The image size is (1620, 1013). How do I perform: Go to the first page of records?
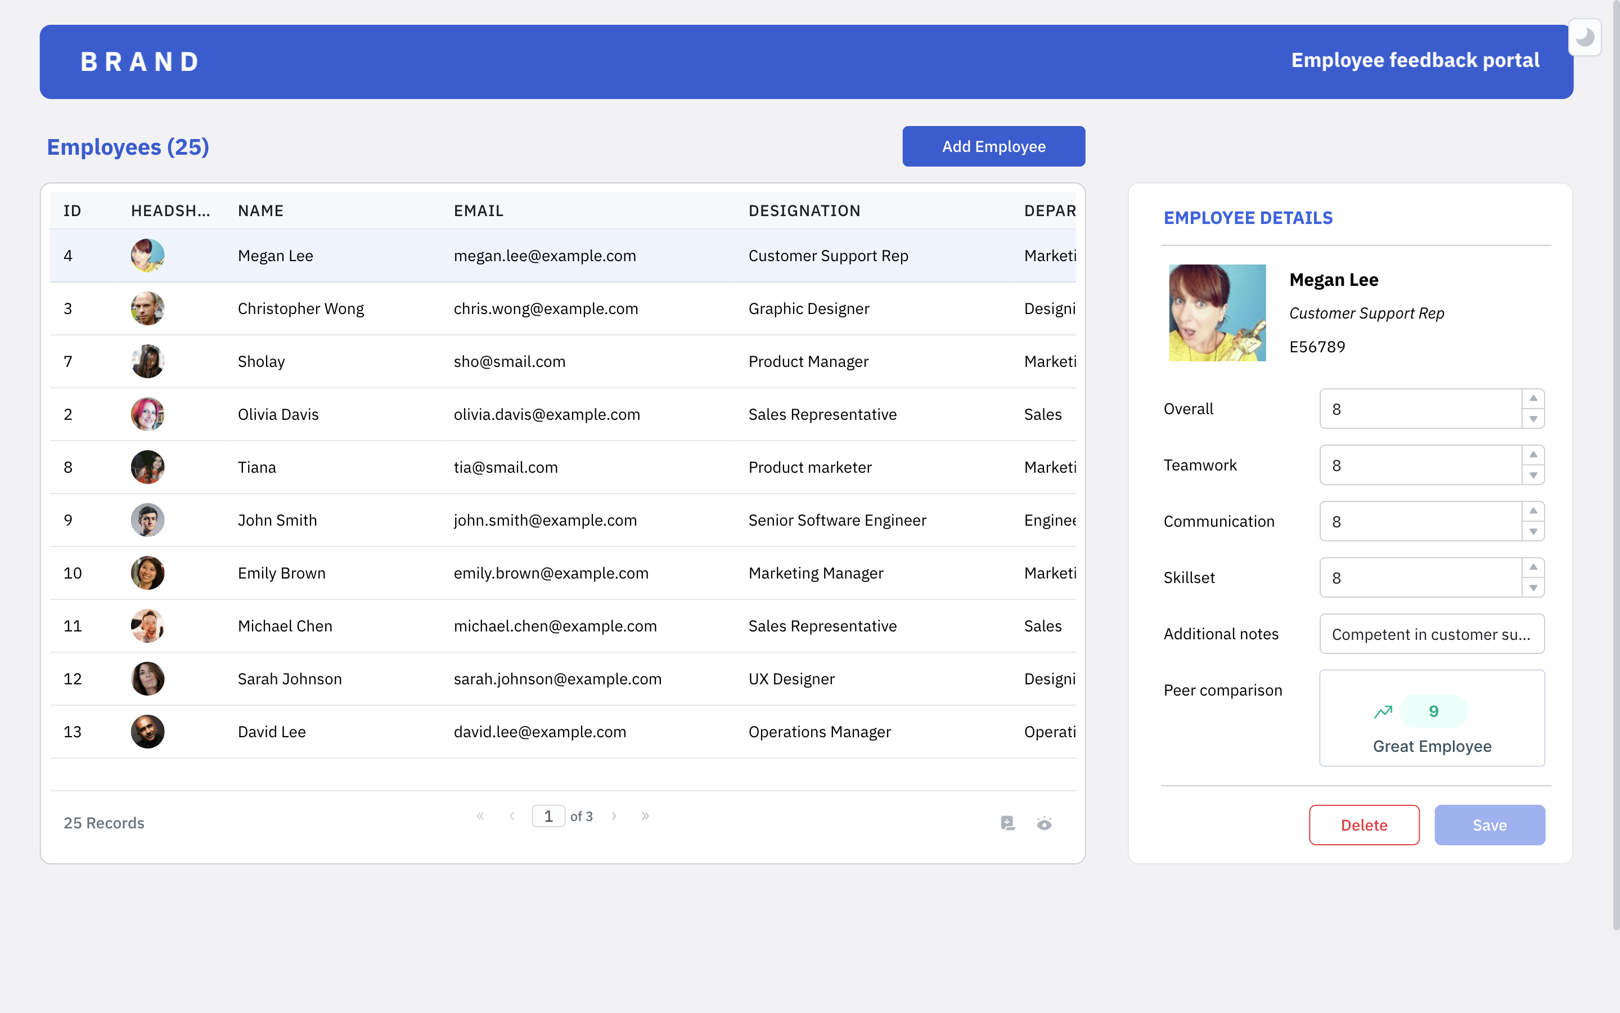[480, 816]
